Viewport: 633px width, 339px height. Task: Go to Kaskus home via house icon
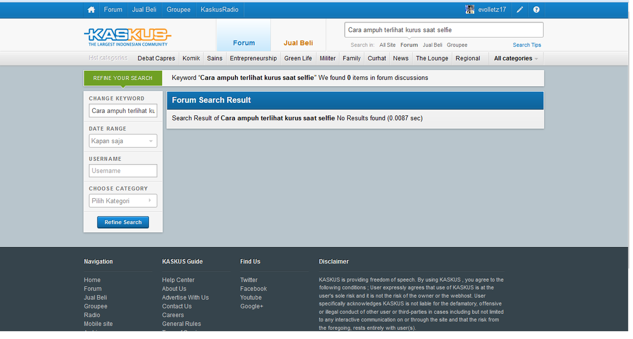(x=91, y=9)
